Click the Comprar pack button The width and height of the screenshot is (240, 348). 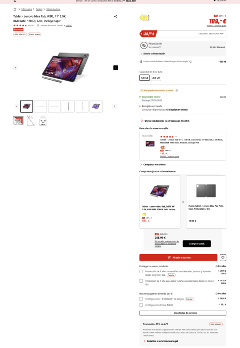click(197, 243)
